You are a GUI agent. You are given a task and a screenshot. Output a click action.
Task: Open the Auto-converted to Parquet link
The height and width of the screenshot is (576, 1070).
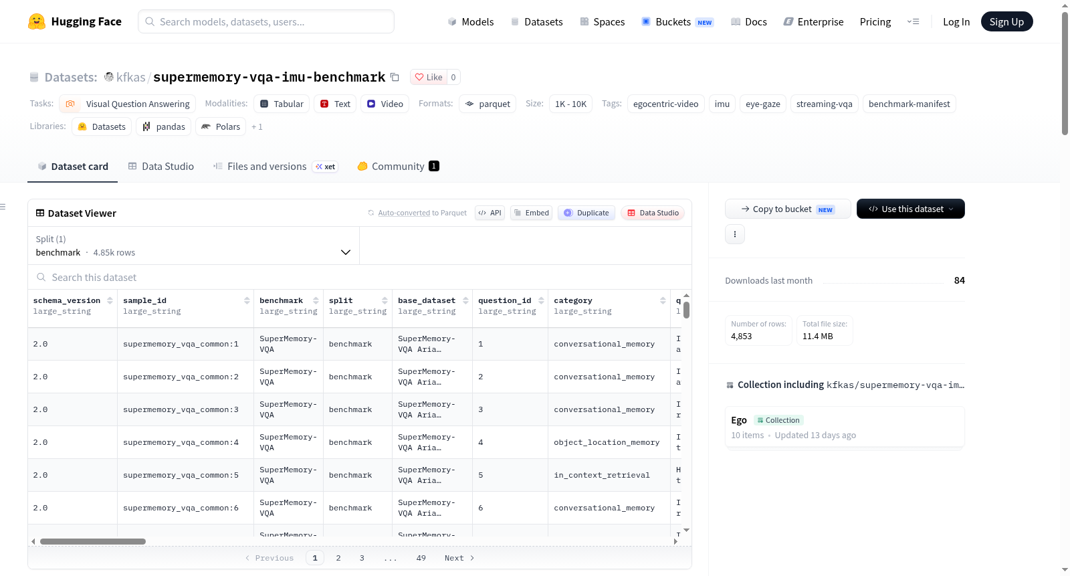tap(422, 213)
